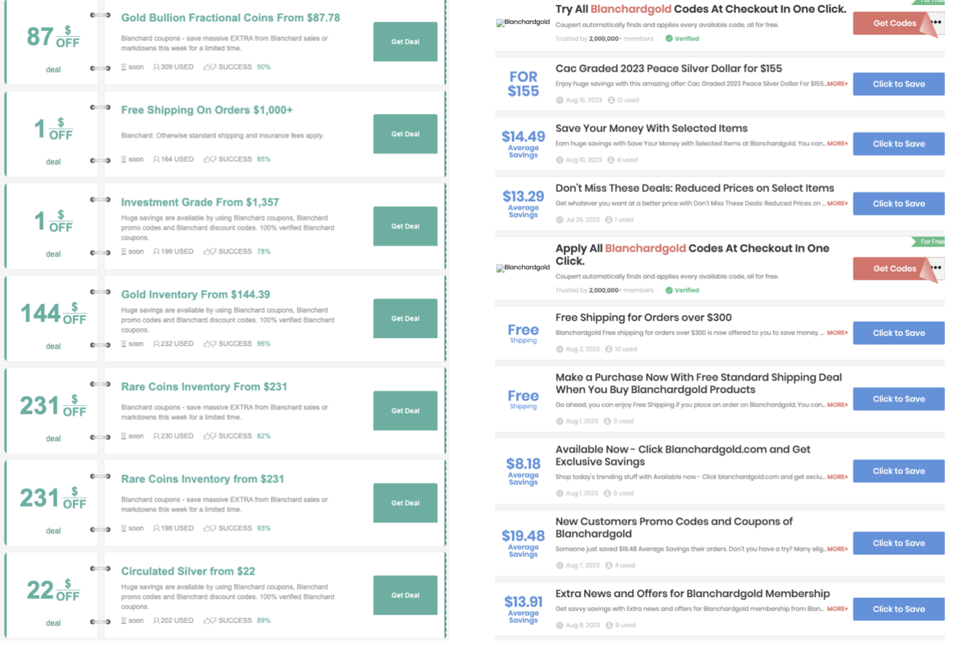Viewport: 958px width, 645px height.
Task: Expand MORE+ on New Customers Promo Codes description
Action: point(838,549)
